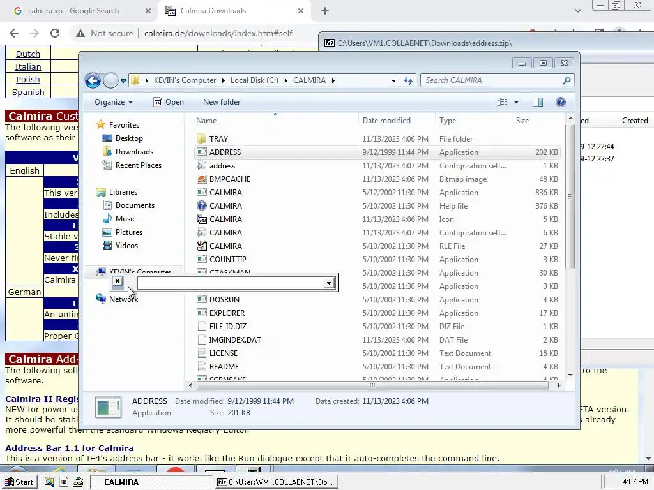Select the CALMIRA RLE File icon

click(201, 246)
